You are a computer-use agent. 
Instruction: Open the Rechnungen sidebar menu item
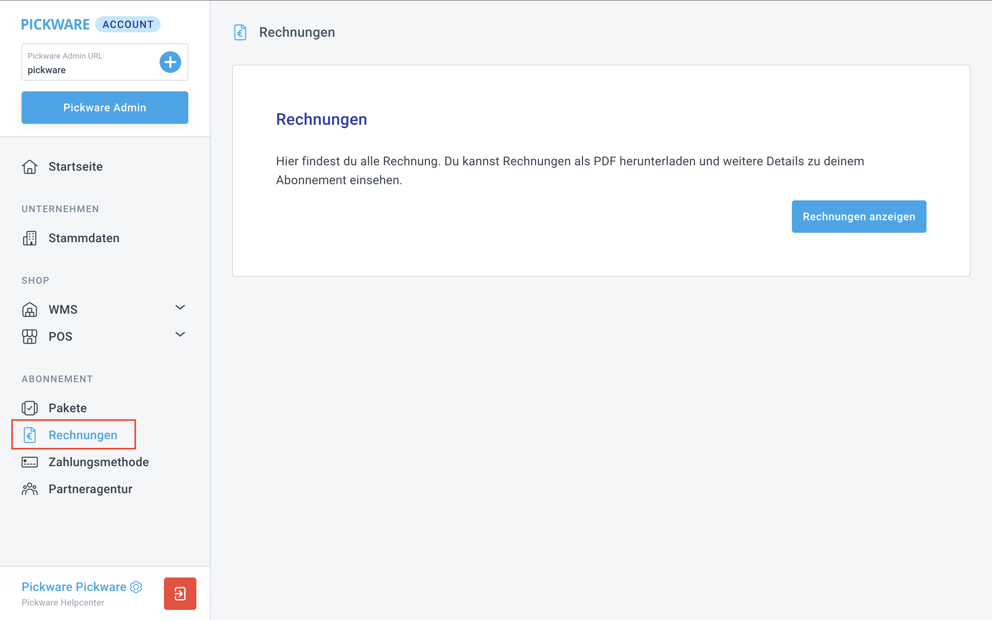[x=82, y=435]
